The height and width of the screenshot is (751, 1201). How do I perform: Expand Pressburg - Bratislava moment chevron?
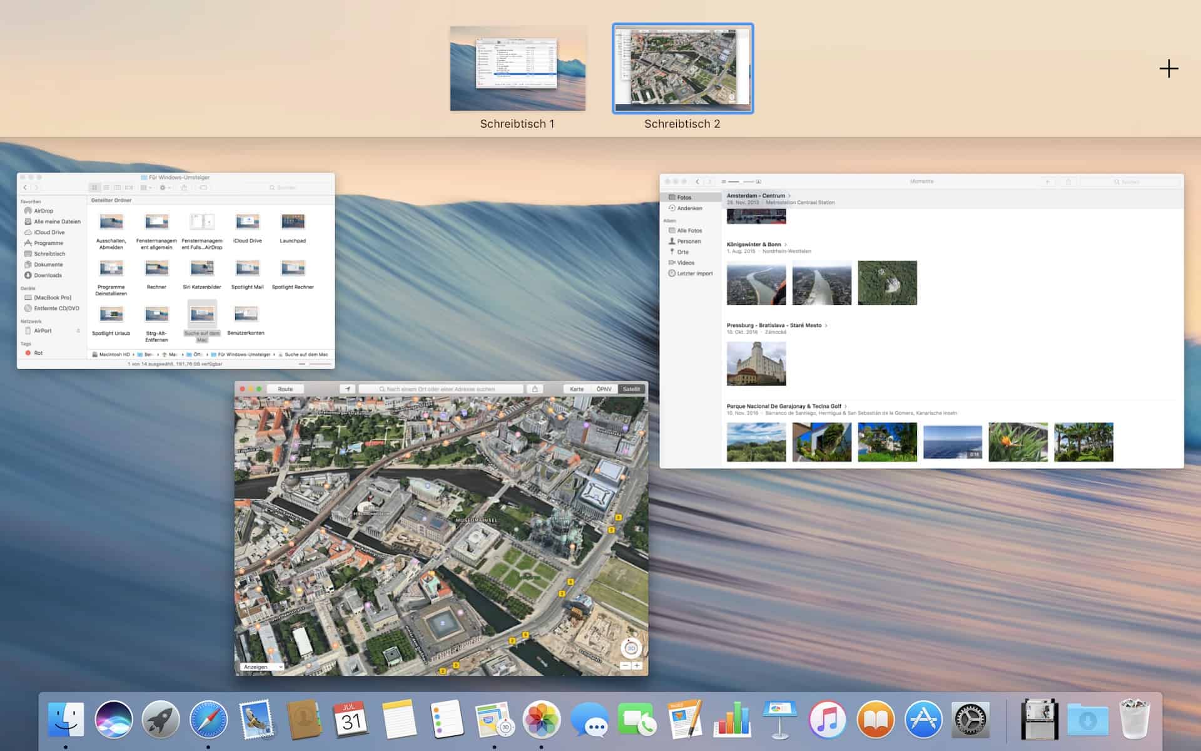point(826,325)
